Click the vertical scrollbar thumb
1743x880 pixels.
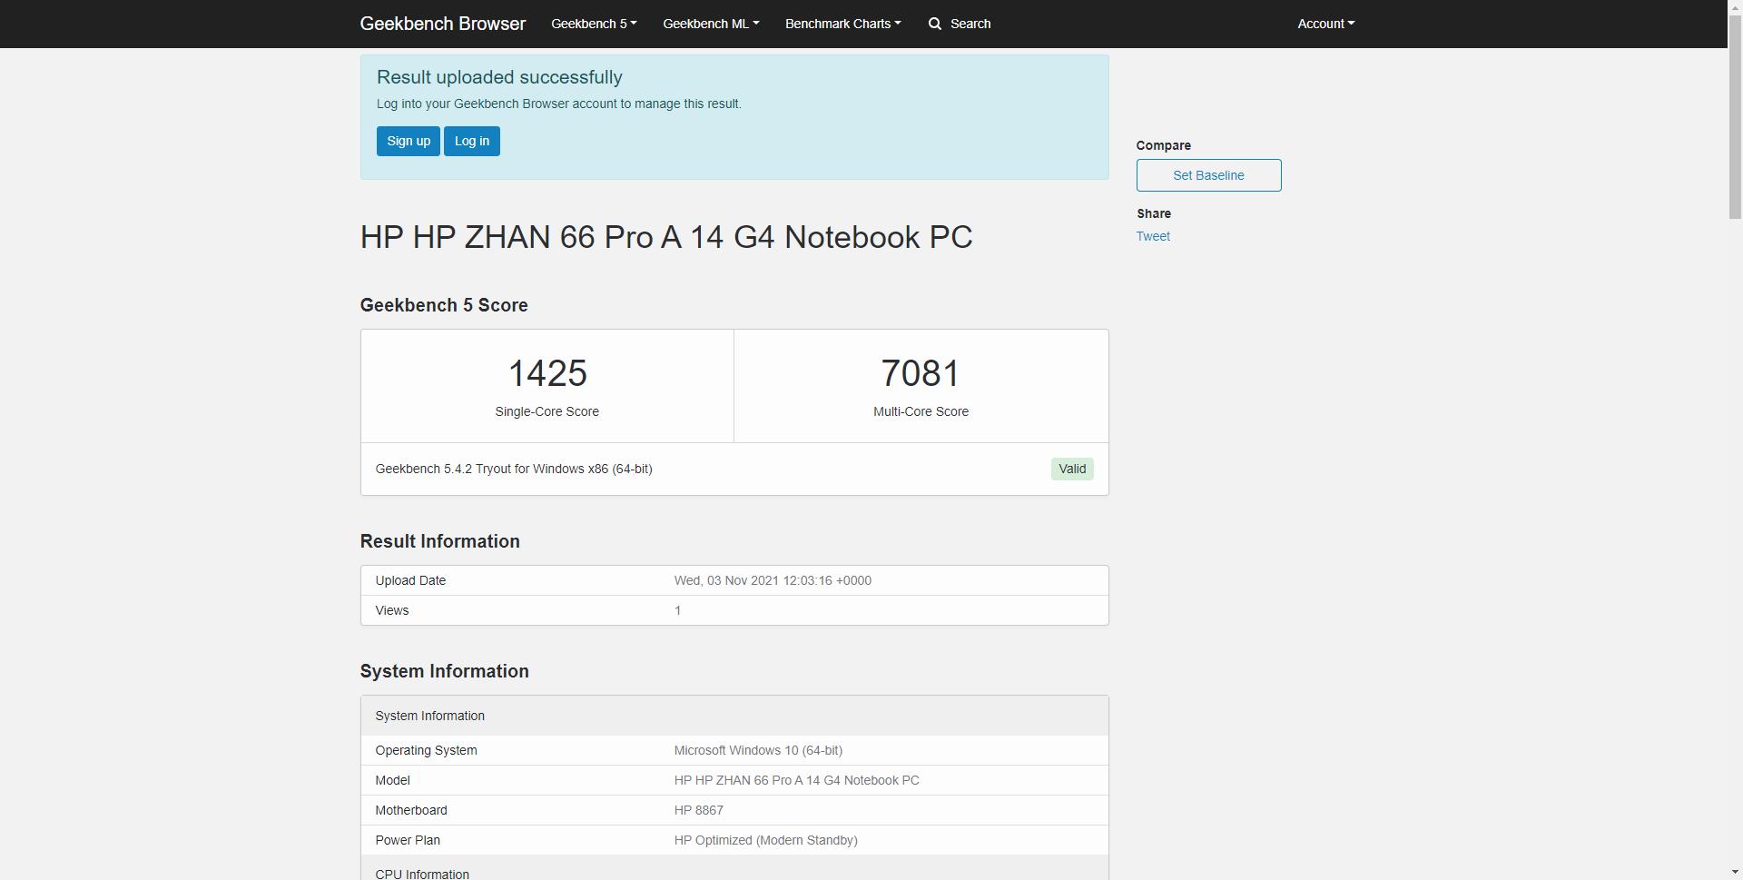tap(1735, 116)
